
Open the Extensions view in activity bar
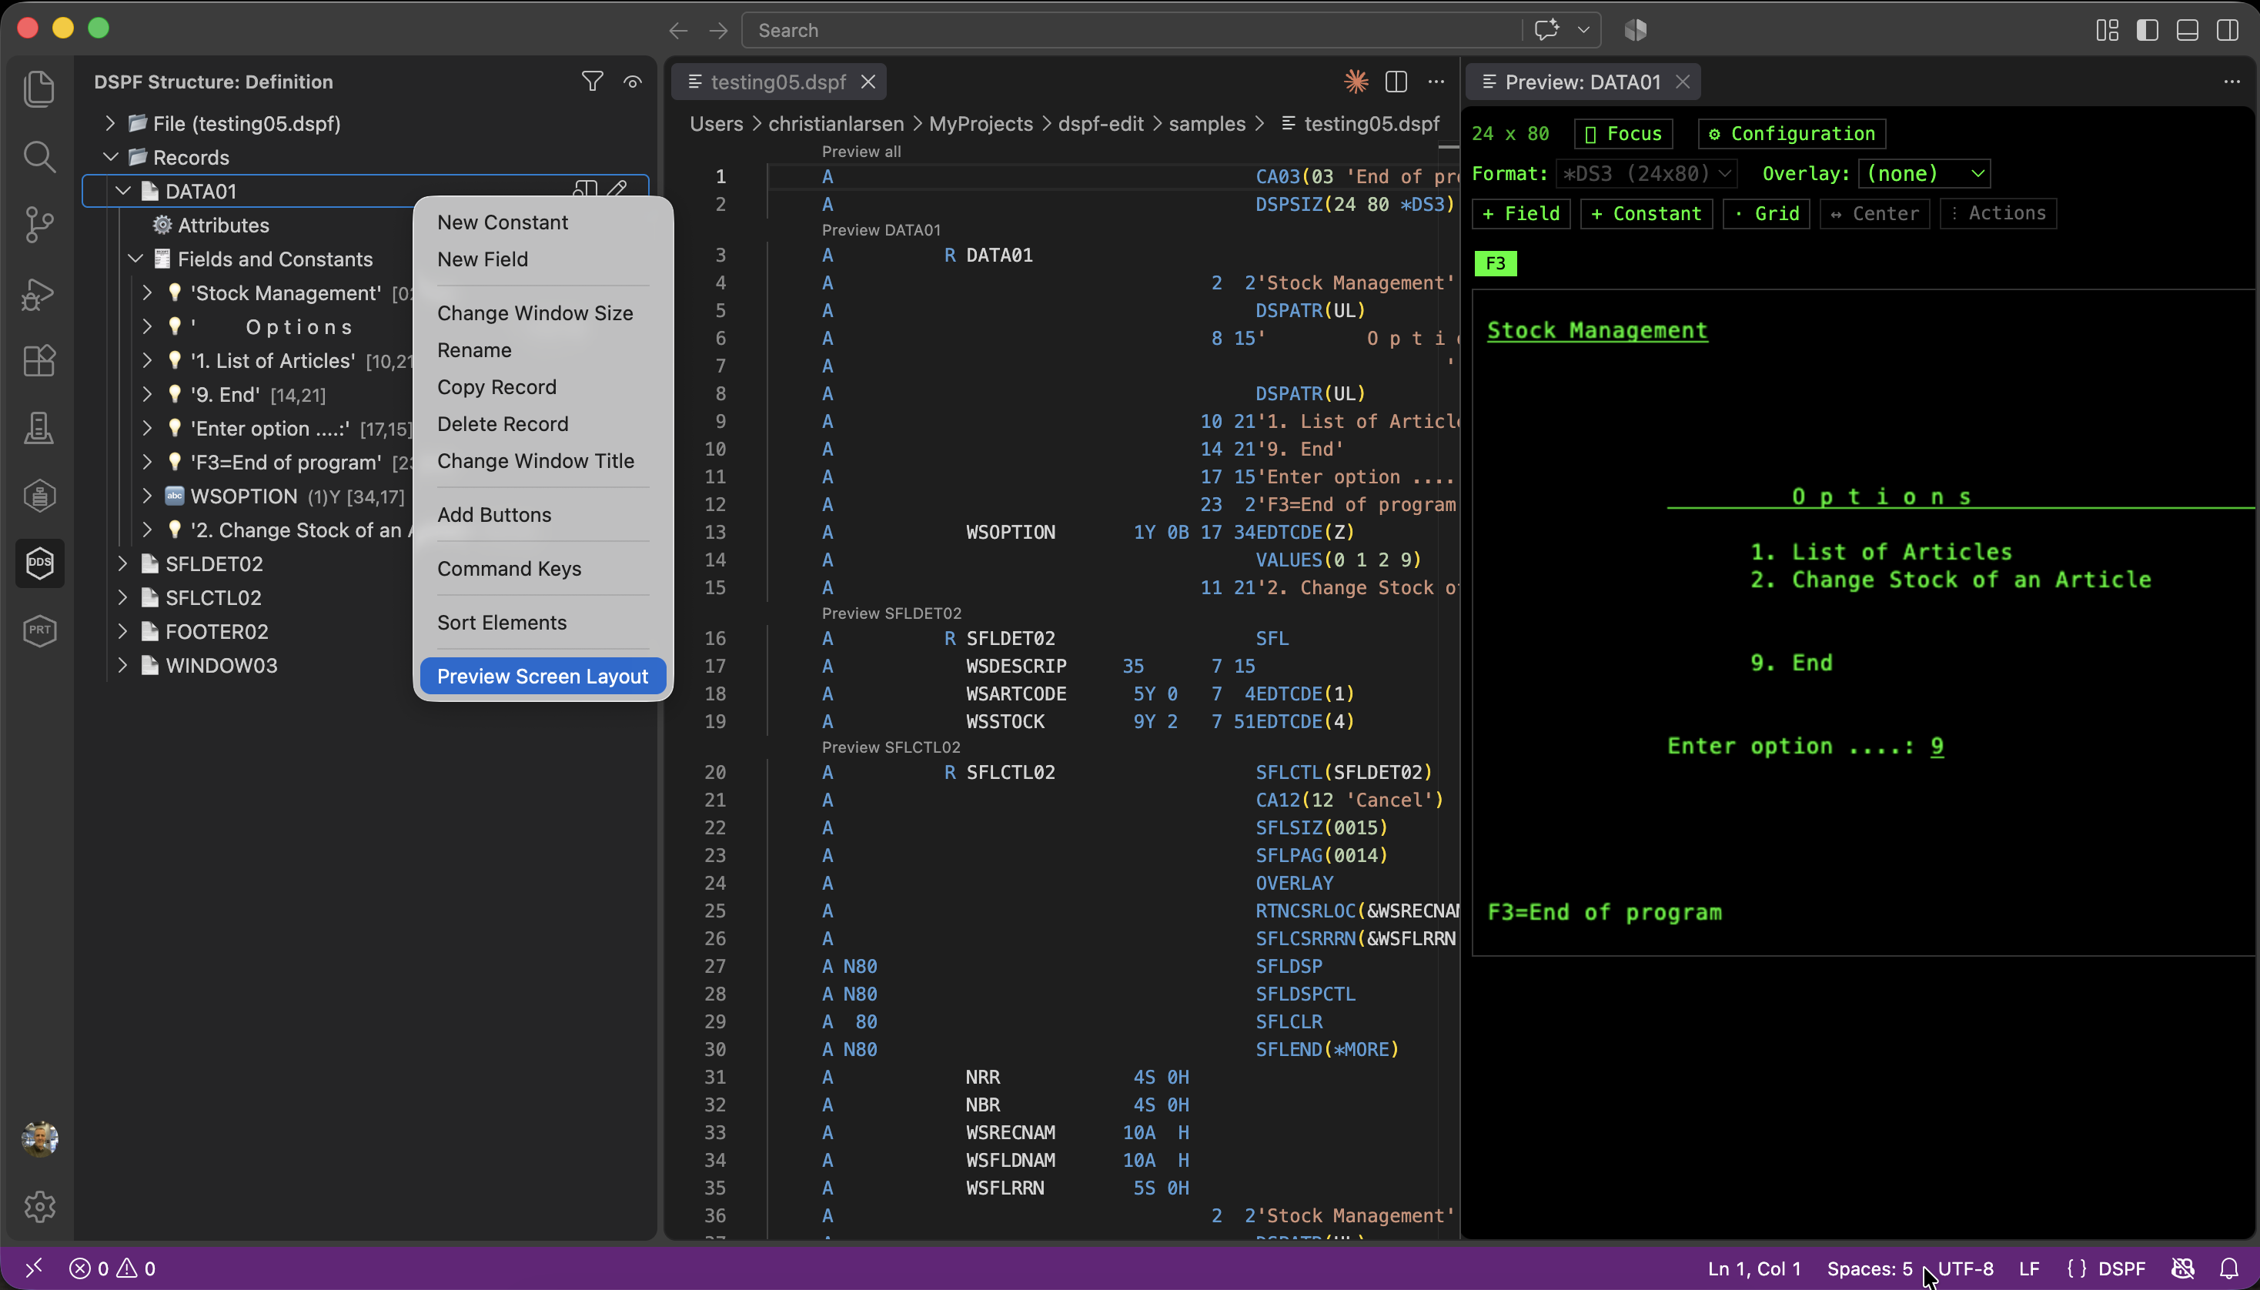(x=39, y=359)
